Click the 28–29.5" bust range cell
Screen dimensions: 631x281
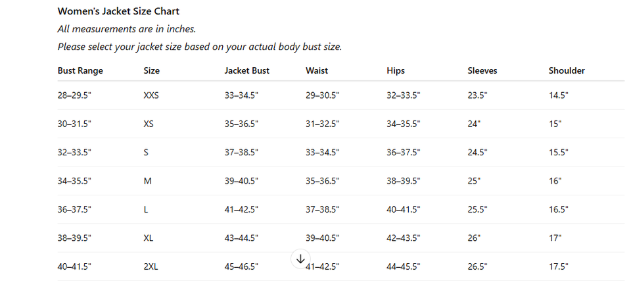[74, 95]
